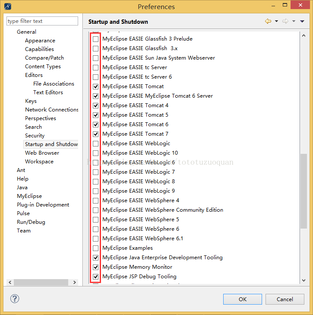Screen dimensions: 313x315
Task: Enable MyEclipse EASIE Glassfish 3 Prelude checkbox
Action: (x=96, y=39)
